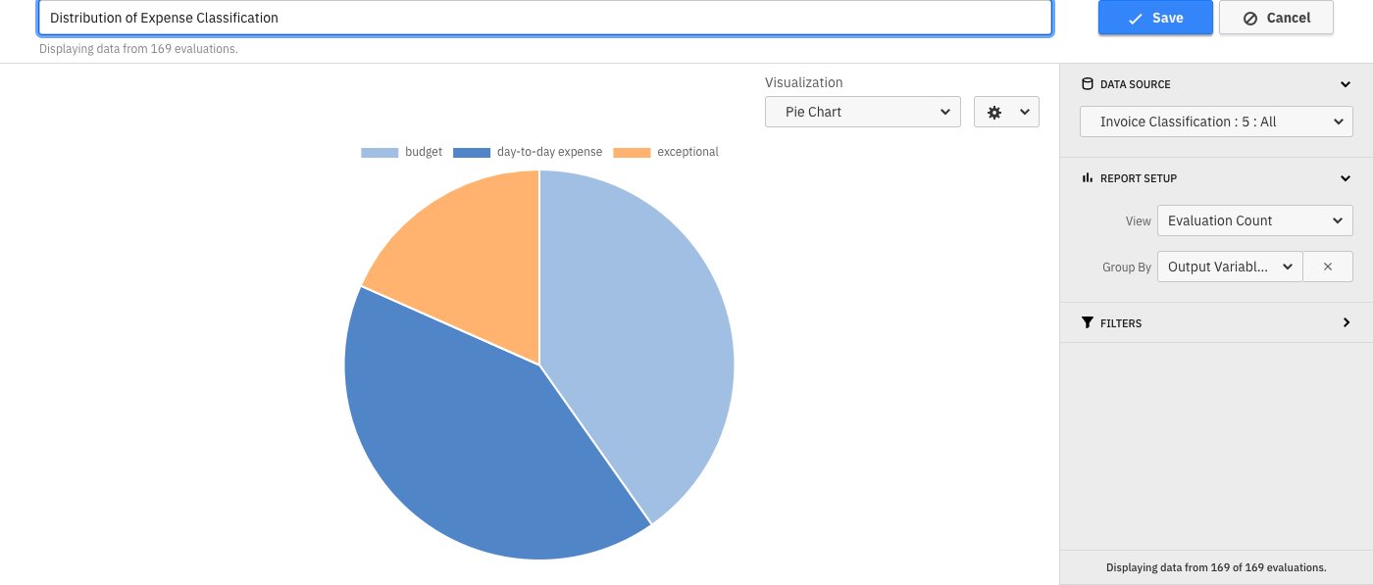Click the funnel icon beside FILTERS

point(1087,322)
